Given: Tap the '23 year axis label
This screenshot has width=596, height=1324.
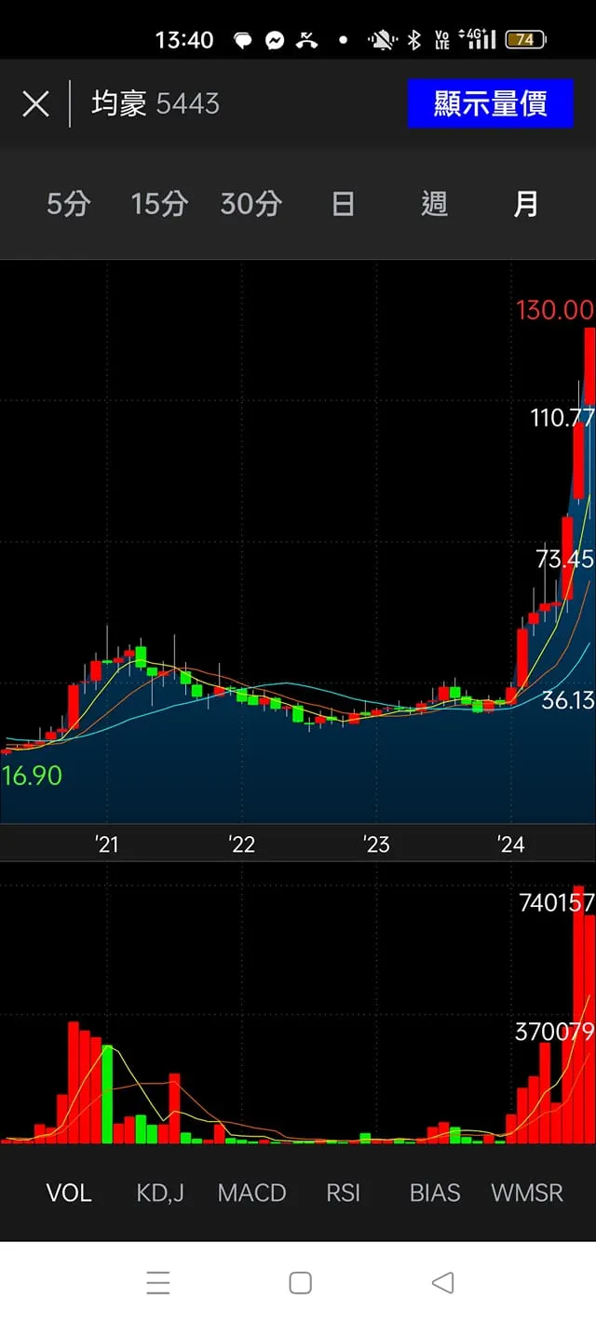Looking at the screenshot, I should 376,844.
